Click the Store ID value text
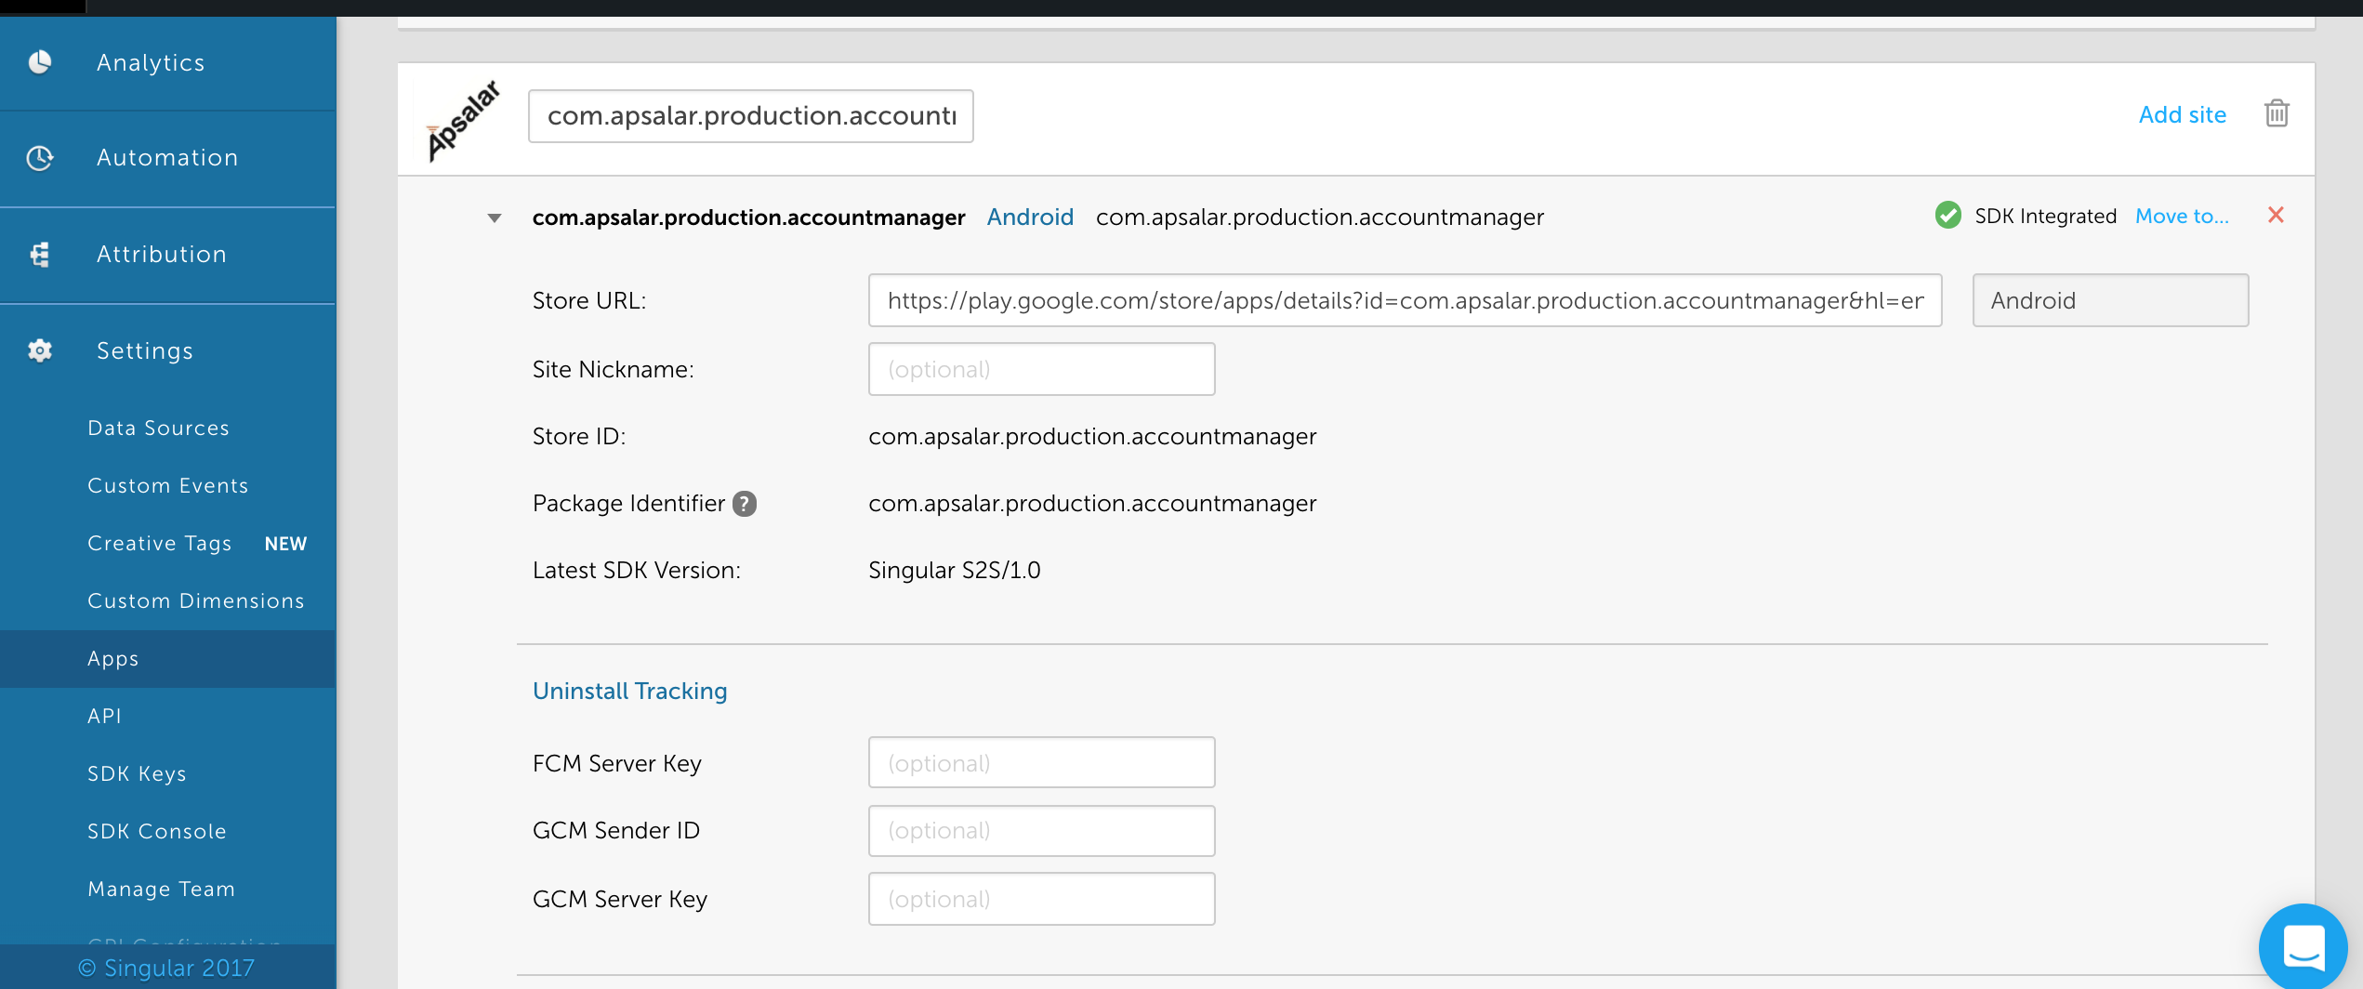The image size is (2363, 989). coord(1092,436)
